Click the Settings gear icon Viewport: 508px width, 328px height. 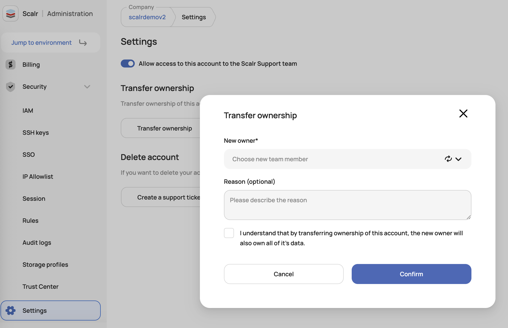(11, 310)
